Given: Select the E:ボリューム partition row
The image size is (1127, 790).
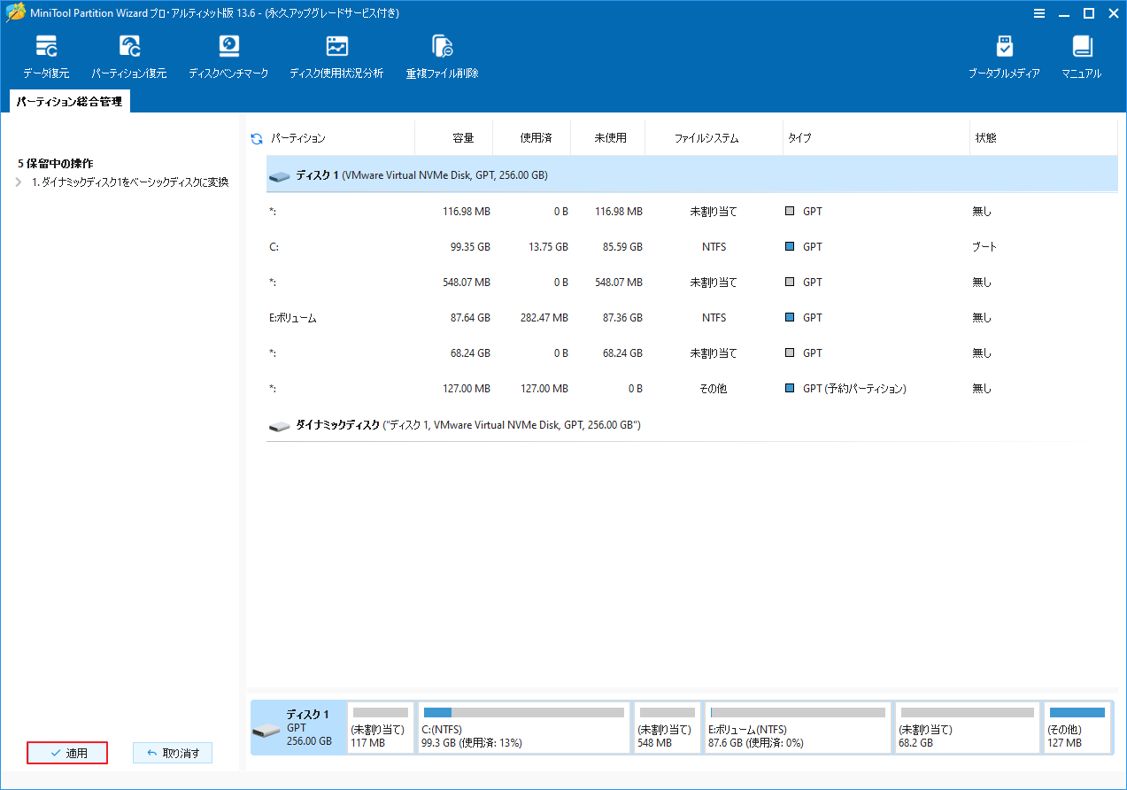Looking at the screenshot, I should [x=691, y=318].
